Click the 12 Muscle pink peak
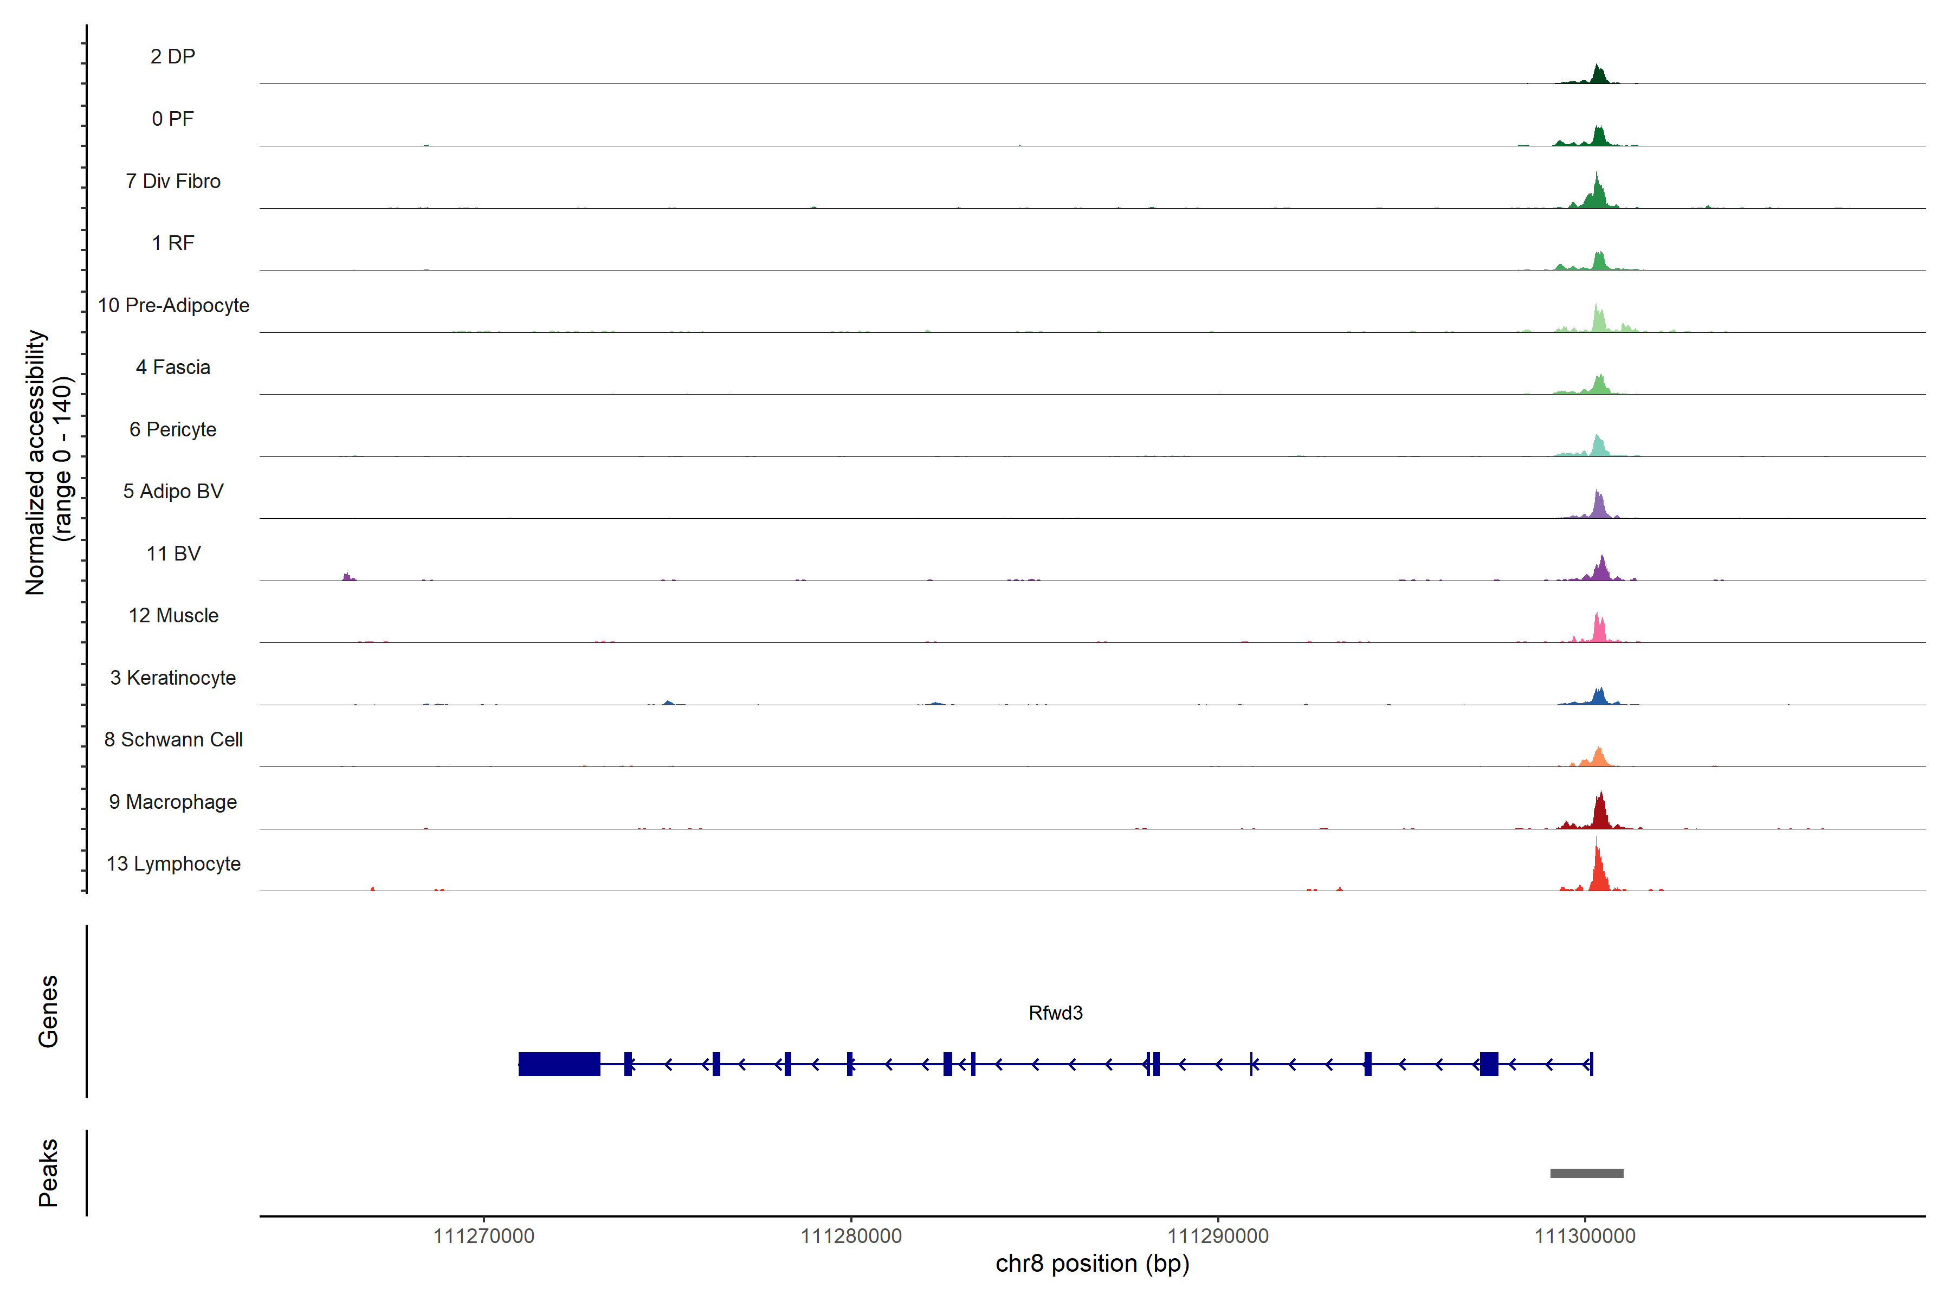1951x1301 pixels. 1598,630
